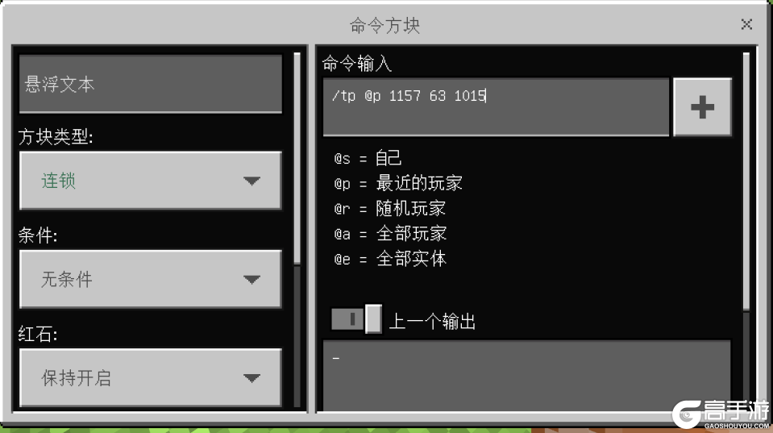This screenshot has height=433, width=773.
Task: Click inside the command input text box
Action: tap(496, 106)
